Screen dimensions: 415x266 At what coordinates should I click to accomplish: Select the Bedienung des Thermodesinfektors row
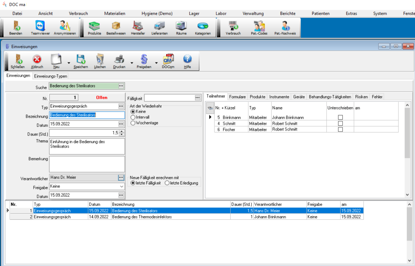coord(186,217)
